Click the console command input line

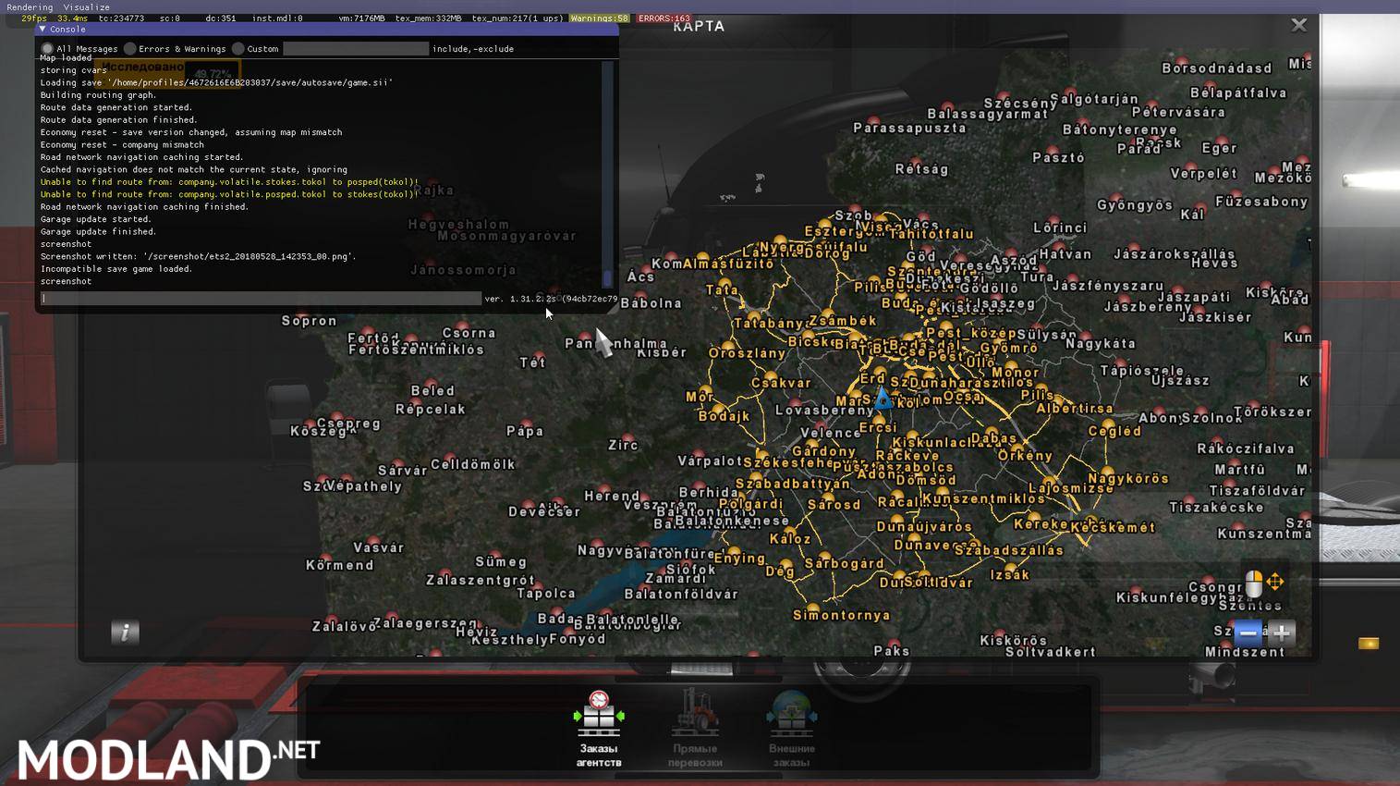pyautogui.click(x=261, y=299)
